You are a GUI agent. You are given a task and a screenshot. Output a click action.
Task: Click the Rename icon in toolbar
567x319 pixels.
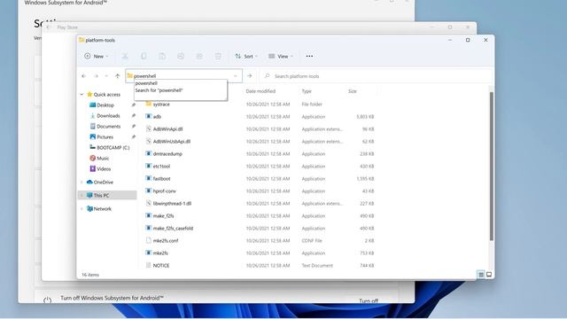tap(181, 56)
